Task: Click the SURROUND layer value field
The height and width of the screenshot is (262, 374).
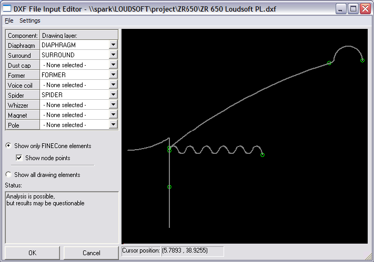Action: [x=74, y=55]
